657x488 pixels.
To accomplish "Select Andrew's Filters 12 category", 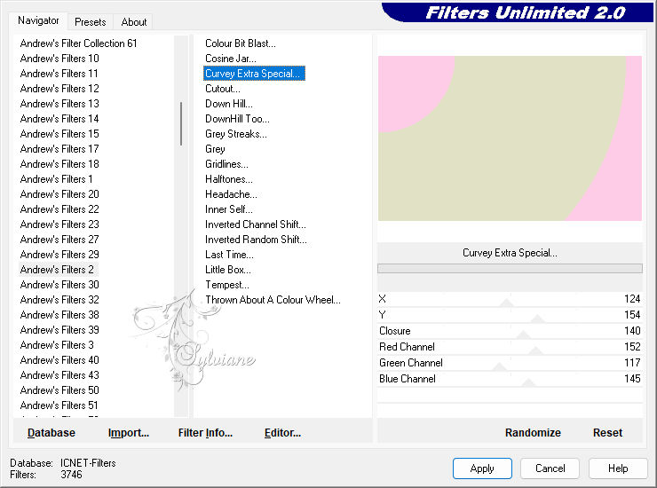I will coord(59,89).
